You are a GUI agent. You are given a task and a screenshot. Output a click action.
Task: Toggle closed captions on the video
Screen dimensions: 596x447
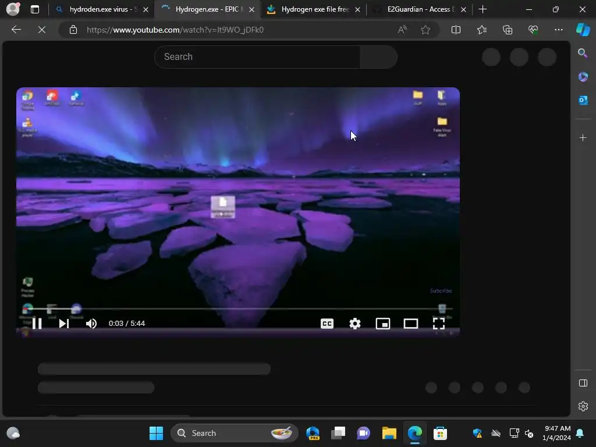(327, 324)
